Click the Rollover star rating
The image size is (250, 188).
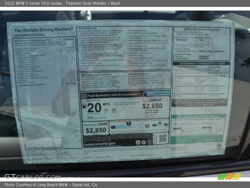tap(213, 96)
